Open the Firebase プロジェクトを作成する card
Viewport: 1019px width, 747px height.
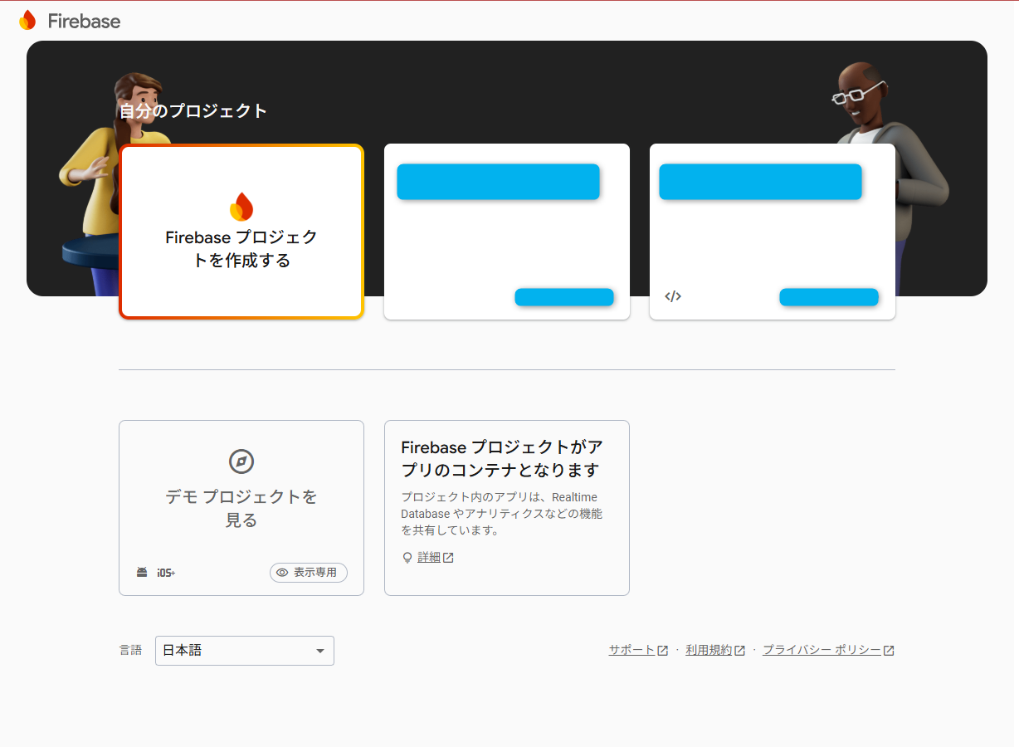point(241,232)
